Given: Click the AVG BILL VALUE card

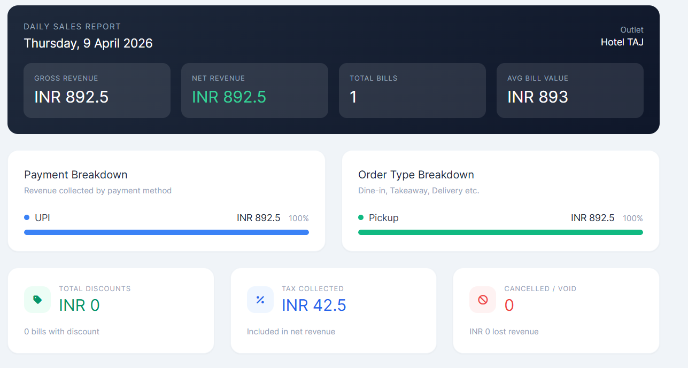Looking at the screenshot, I should tap(570, 90).
